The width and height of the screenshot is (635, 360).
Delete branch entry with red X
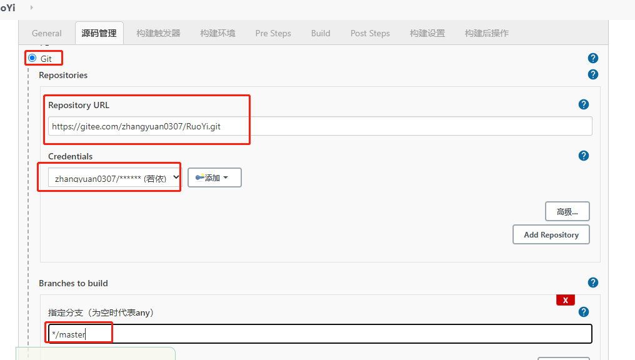(566, 300)
